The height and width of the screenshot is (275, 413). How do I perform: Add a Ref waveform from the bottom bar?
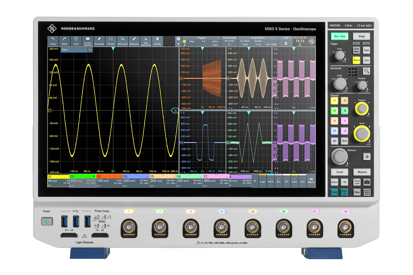point(287,180)
